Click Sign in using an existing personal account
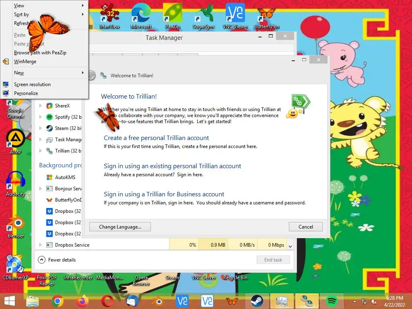 (x=172, y=166)
